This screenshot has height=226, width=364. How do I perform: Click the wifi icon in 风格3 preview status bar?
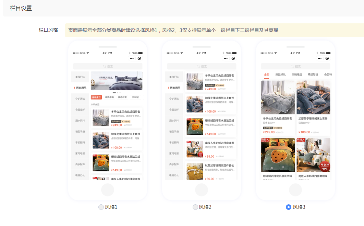[276, 53]
